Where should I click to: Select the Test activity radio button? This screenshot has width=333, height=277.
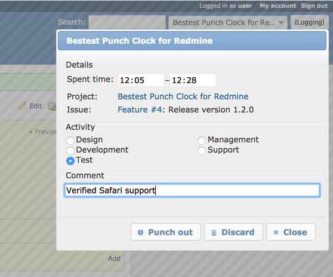click(70, 161)
